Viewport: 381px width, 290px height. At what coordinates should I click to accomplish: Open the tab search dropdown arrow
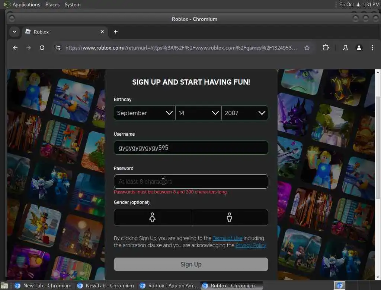[15, 32]
